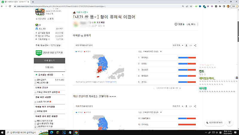
Task: Open a new browser tab
Action: (33, 2)
